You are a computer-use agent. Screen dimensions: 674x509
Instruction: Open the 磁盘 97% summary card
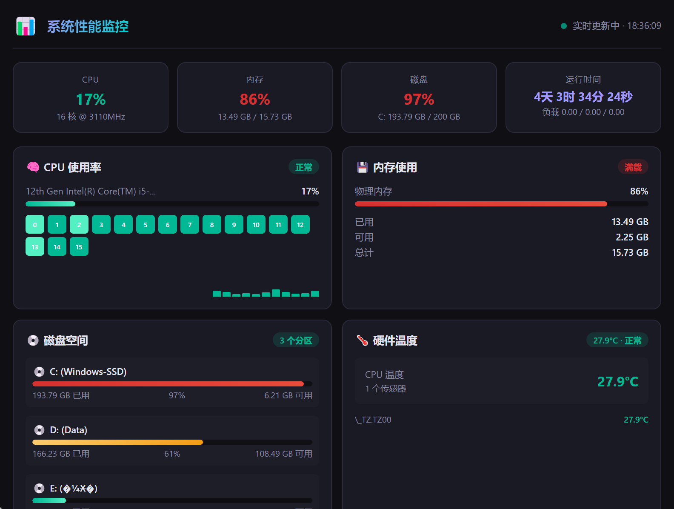click(x=419, y=97)
